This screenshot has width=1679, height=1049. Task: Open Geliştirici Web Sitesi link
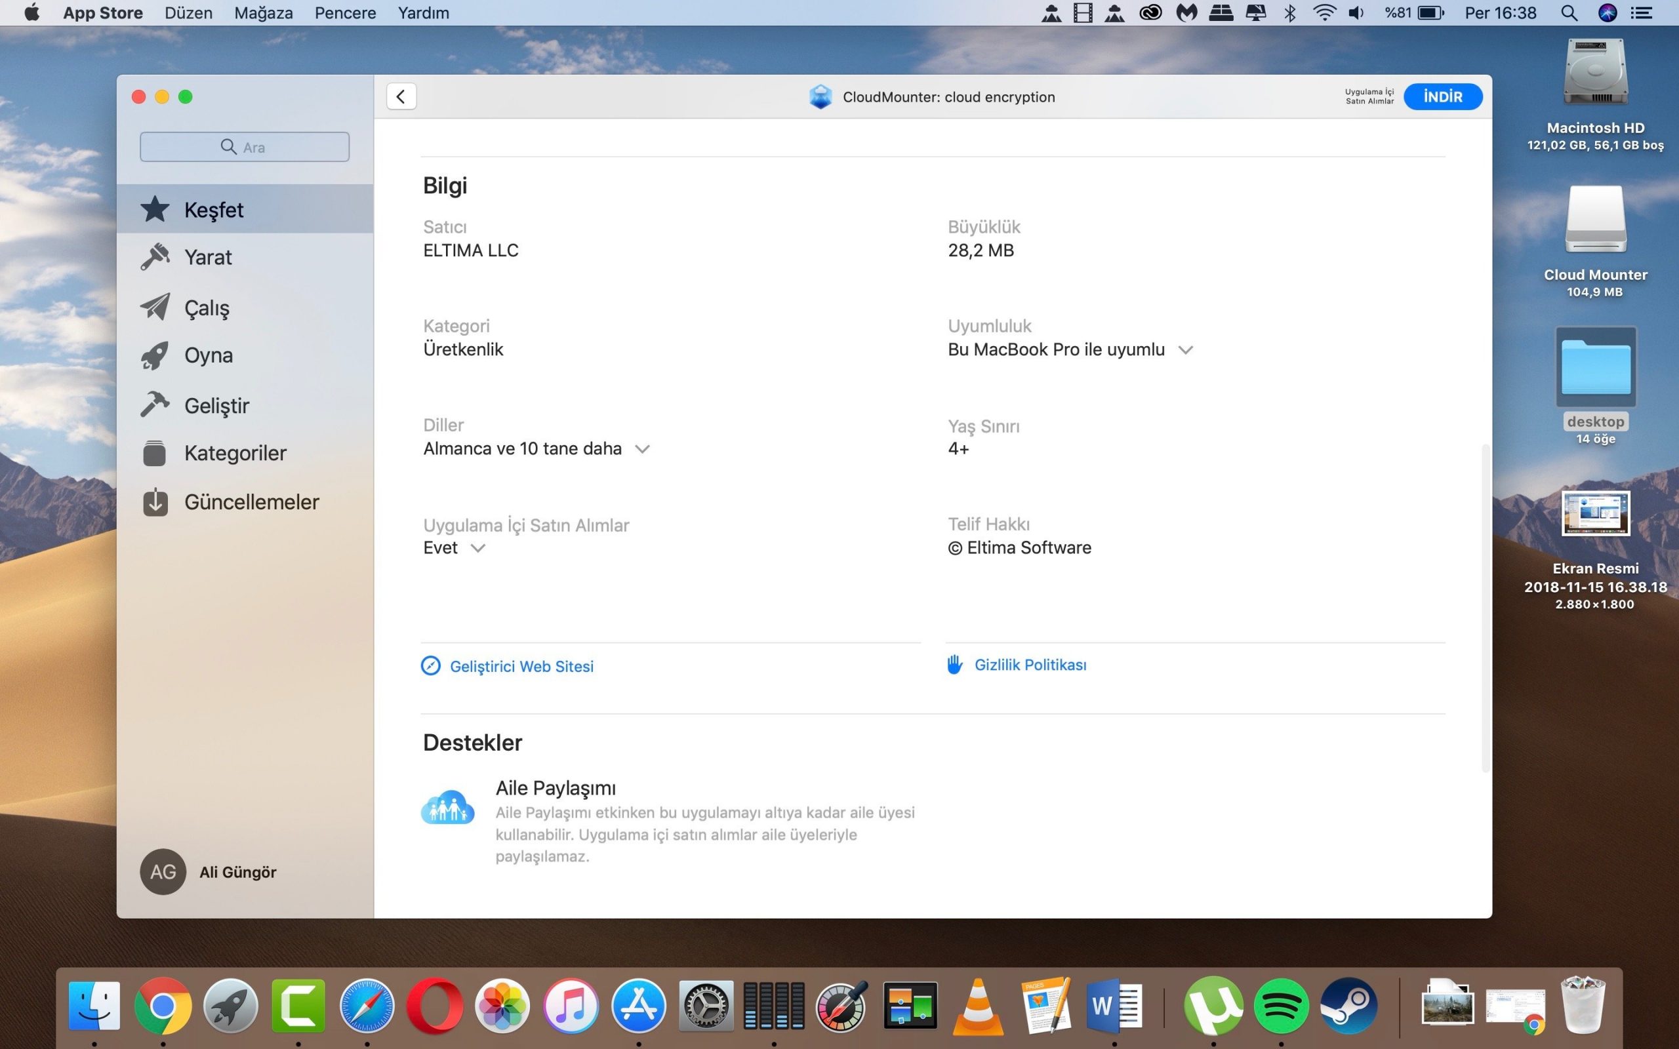(x=521, y=666)
